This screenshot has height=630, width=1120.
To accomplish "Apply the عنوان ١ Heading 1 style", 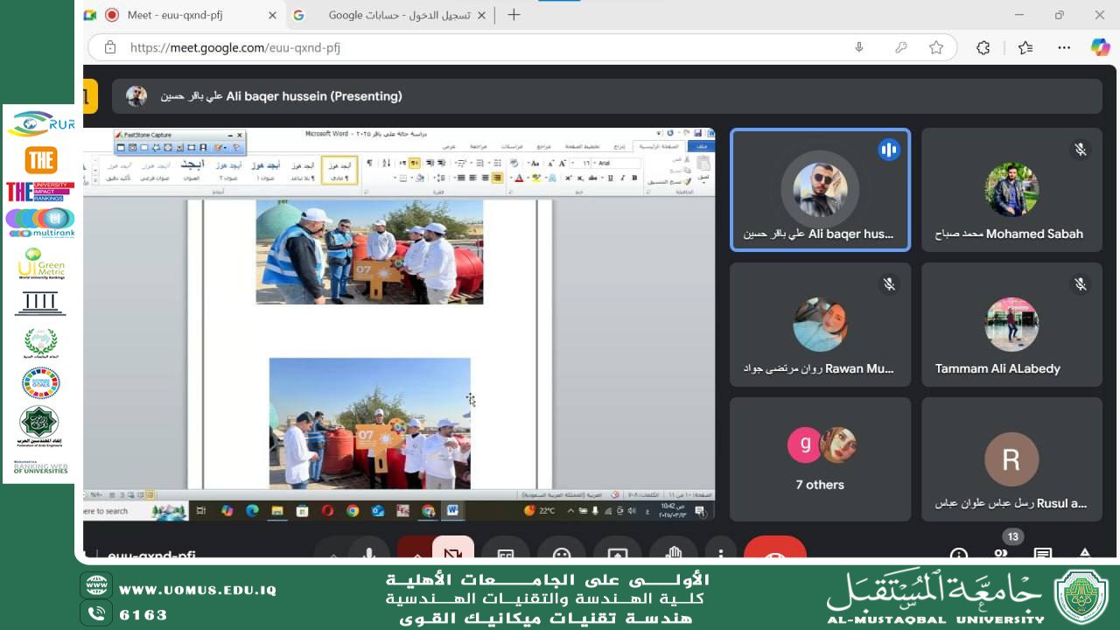I will point(266,170).
